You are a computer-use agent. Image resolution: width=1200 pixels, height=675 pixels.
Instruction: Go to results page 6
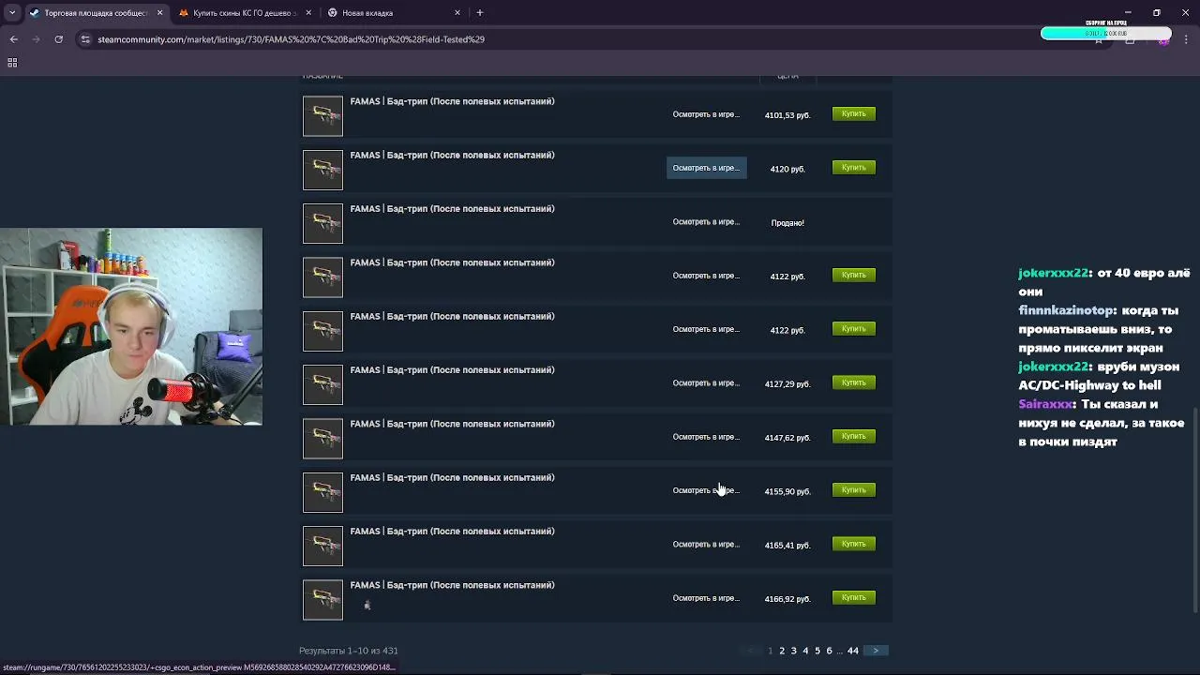pyautogui.click(x=829, y=651)
